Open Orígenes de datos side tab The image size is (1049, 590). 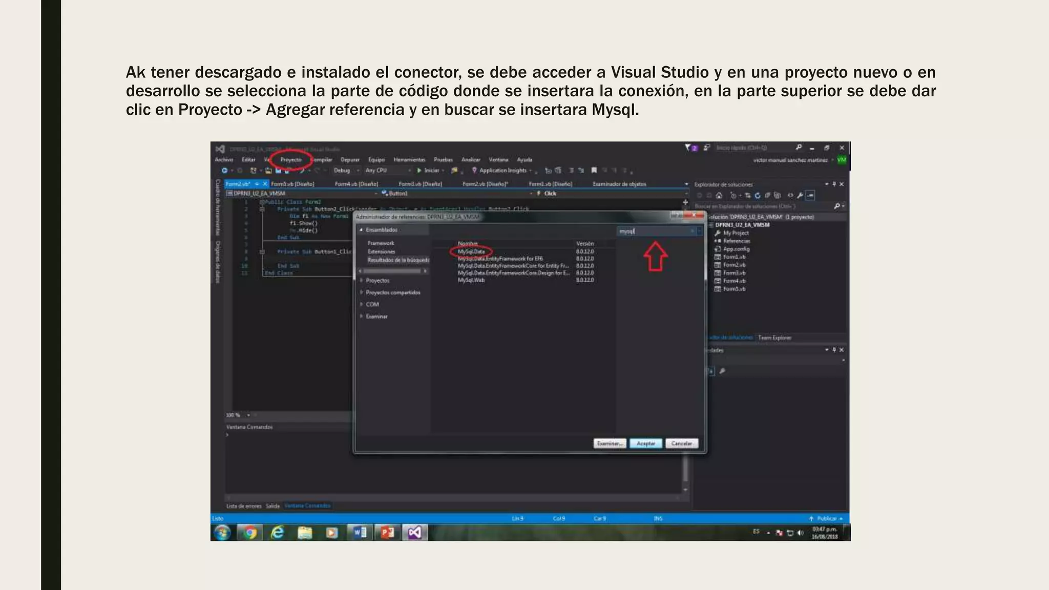coord(218,262)
